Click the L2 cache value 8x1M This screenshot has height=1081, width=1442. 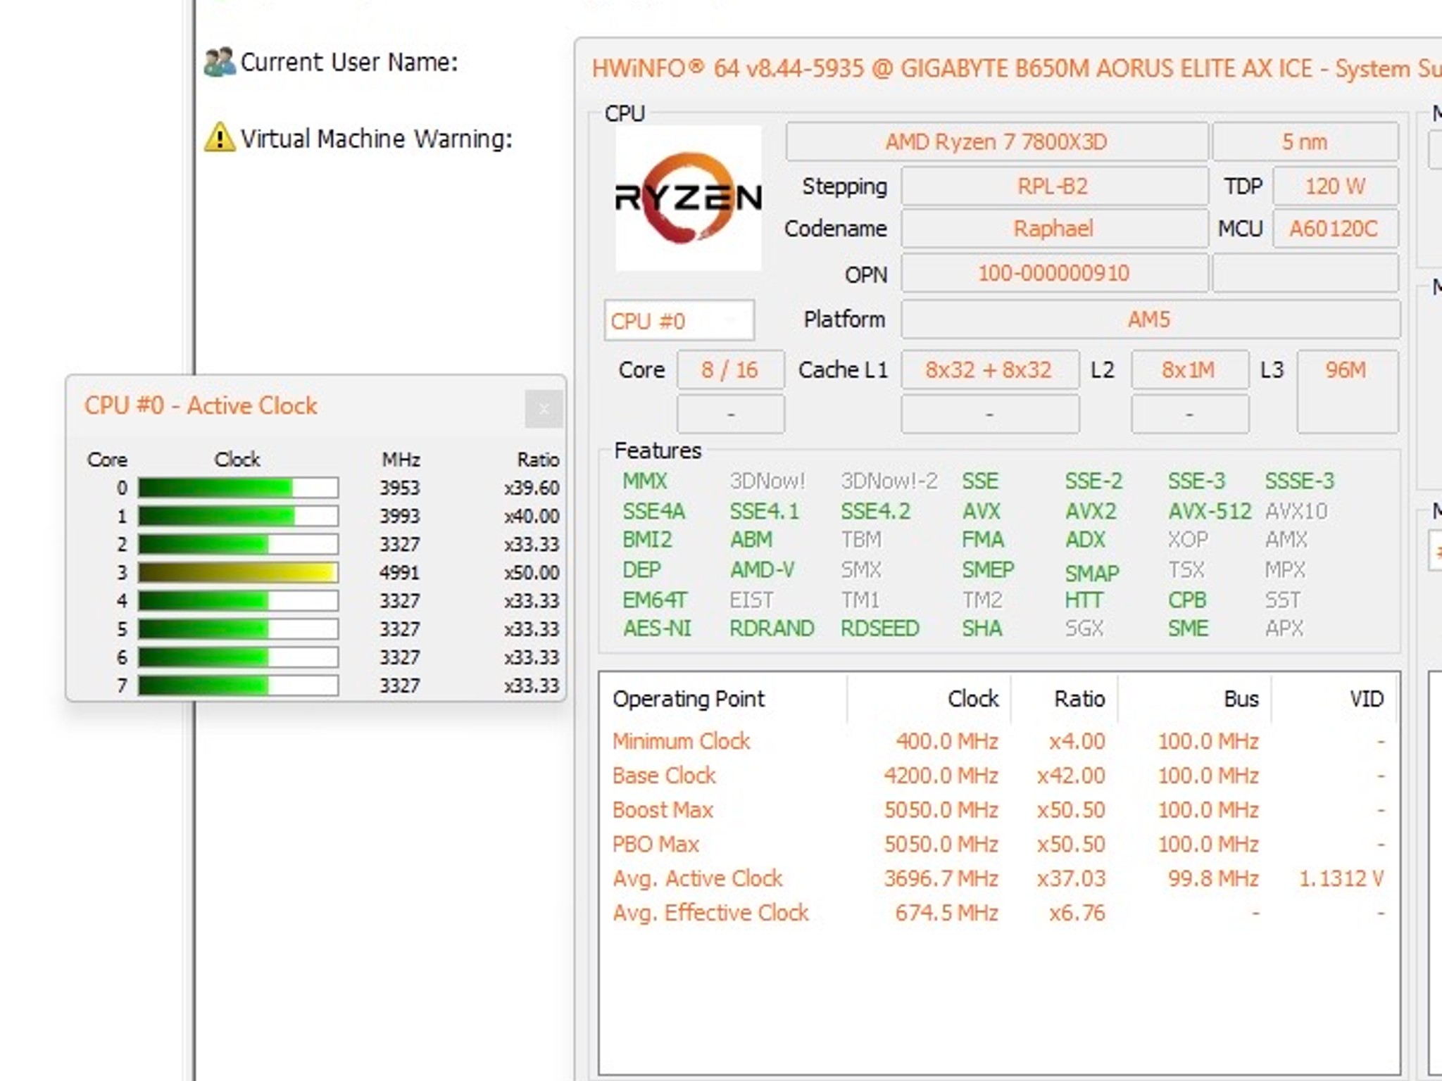[x=1189, y=370]
